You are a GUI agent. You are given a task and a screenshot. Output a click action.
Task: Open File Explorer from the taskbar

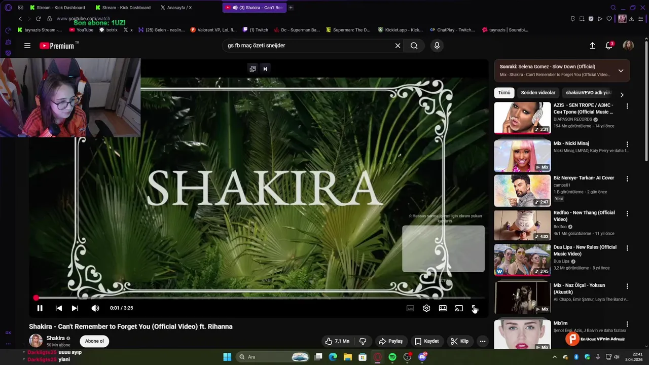[x=348, y=357]
